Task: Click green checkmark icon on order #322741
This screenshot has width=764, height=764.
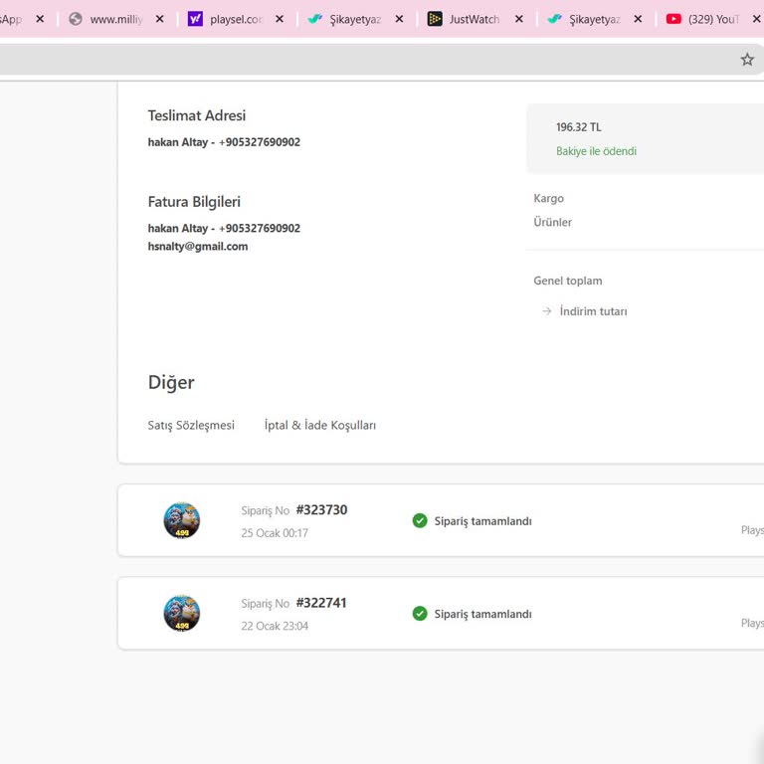Action: pos(420,614)
